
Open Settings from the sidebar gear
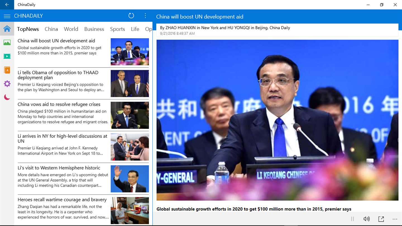7,84
